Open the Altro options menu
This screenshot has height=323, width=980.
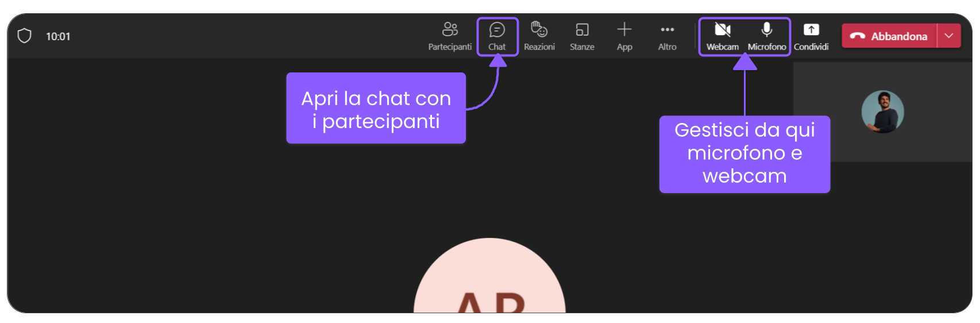click(x=667, y=36)
